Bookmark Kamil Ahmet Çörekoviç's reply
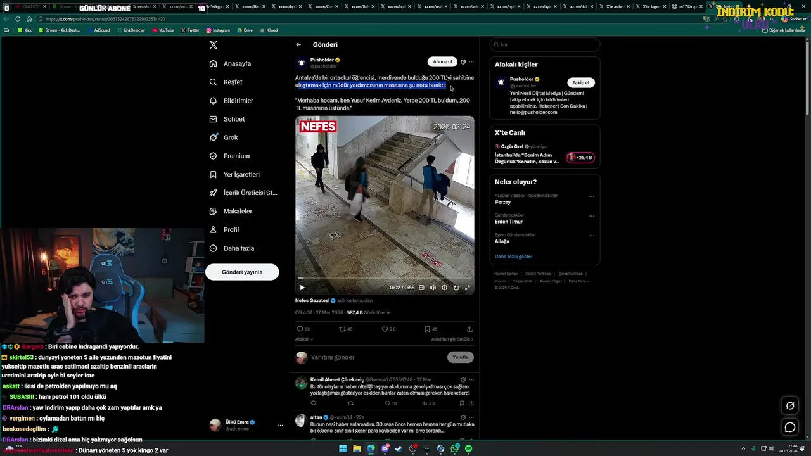Image resolution: width=811 pixels, height=456 pixels. point(462,403)
